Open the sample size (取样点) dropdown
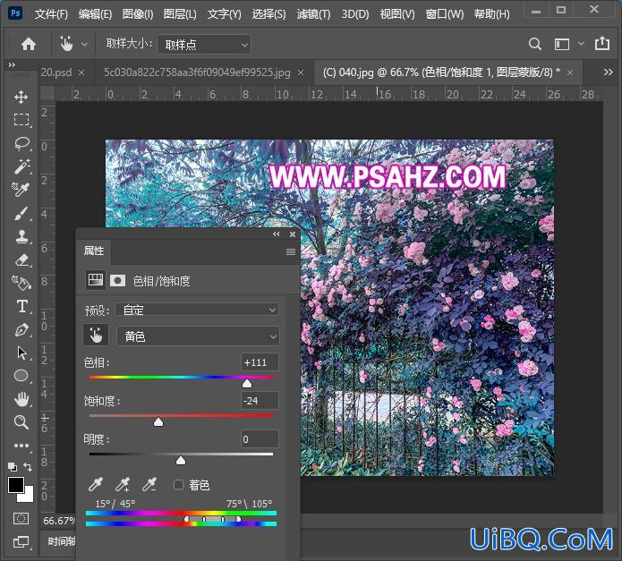This screenshot has height=561, width=622. click(204, 45)
